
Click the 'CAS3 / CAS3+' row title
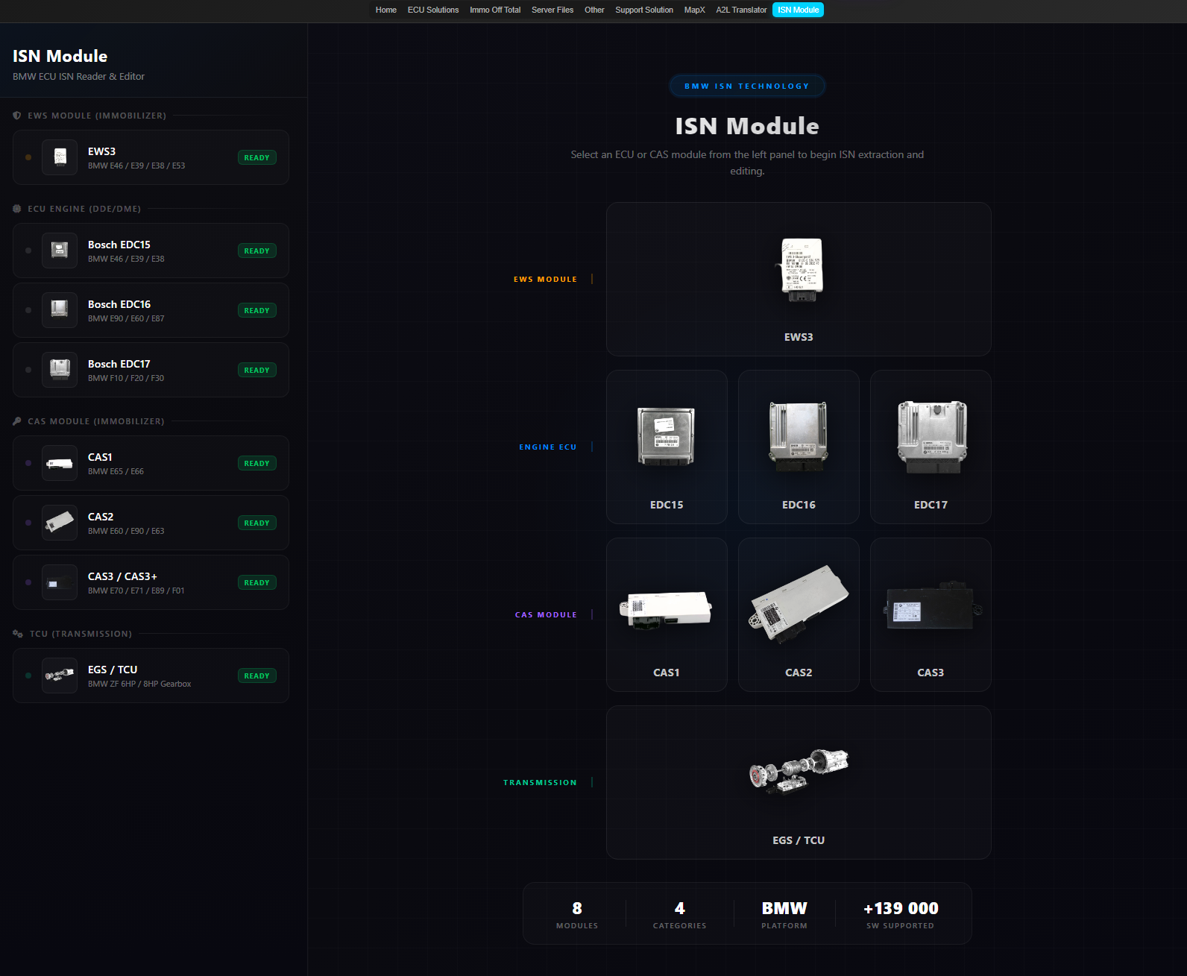click(x=122, y=576)
